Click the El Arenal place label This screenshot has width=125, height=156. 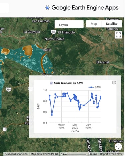103,62
